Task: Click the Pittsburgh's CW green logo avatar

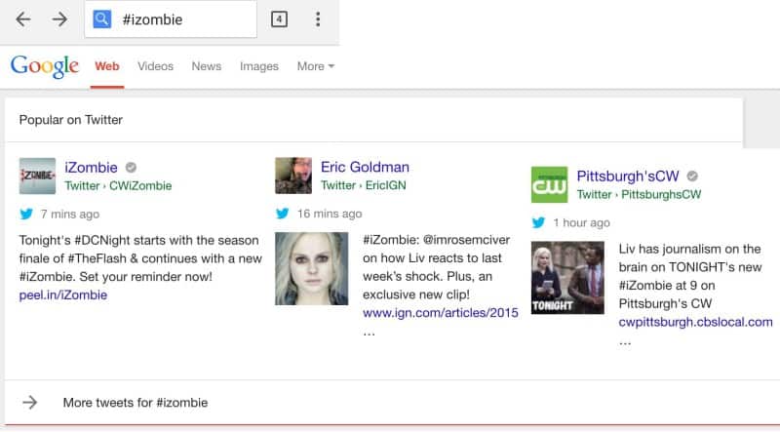Action: (549, 184)
